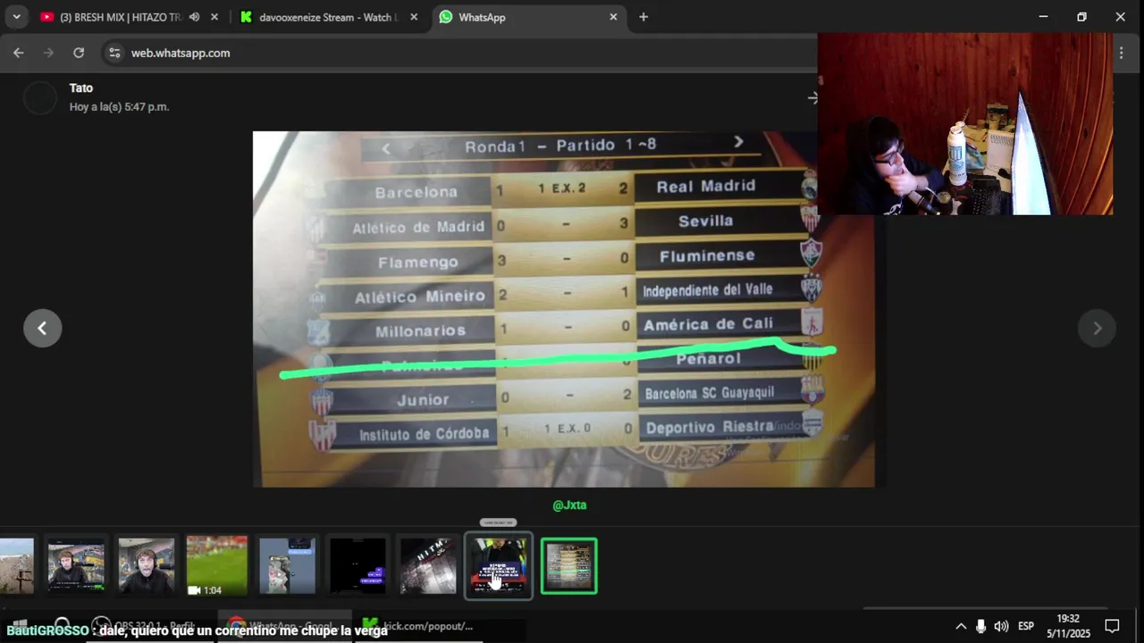Open the tab search dropdown
The width and height of the screenshot is (1144, 643).
16,17
